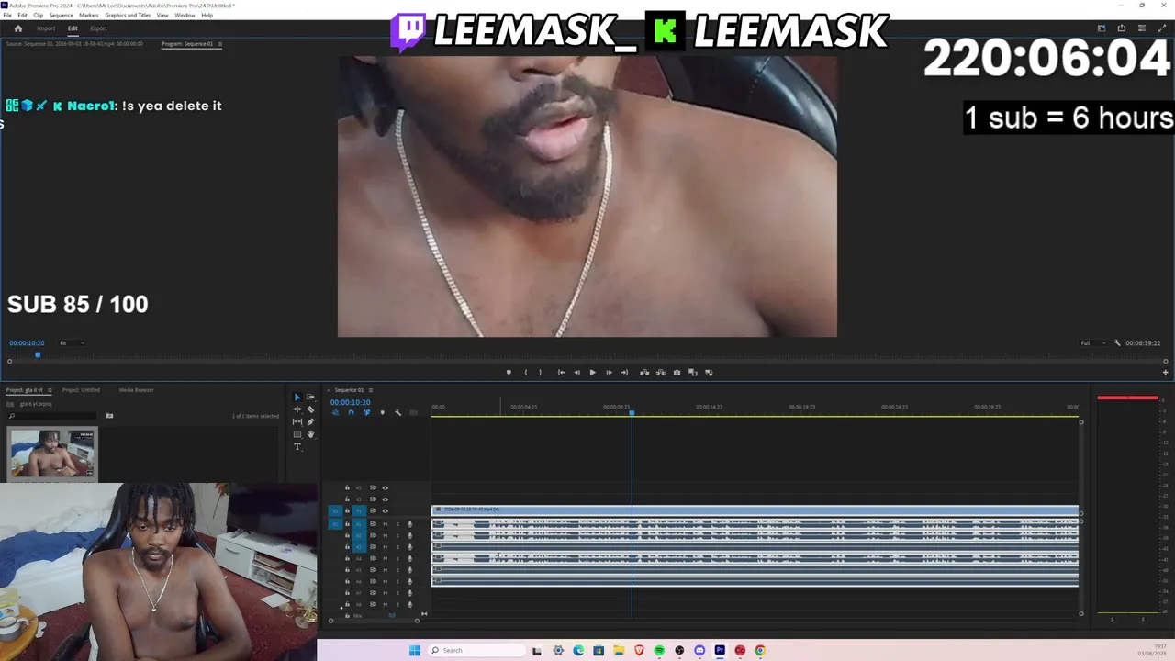Click the project search field
Screen dimensions: 1175x661
(x=52, y=416)
